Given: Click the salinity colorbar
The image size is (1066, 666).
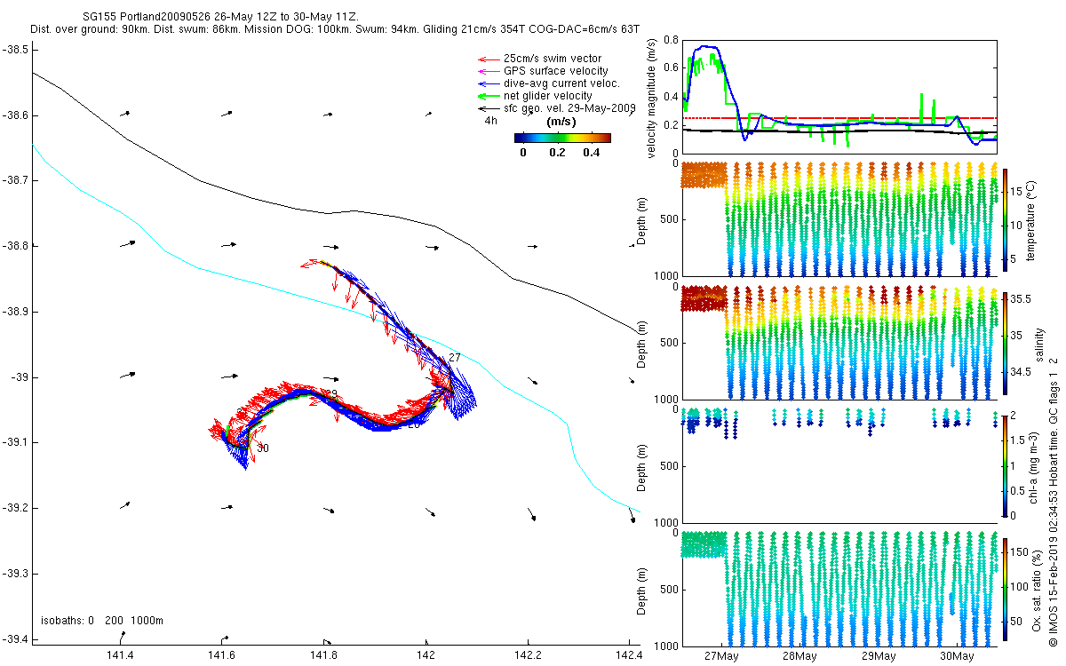Looking at the screenshot, I should [1006, 343].
